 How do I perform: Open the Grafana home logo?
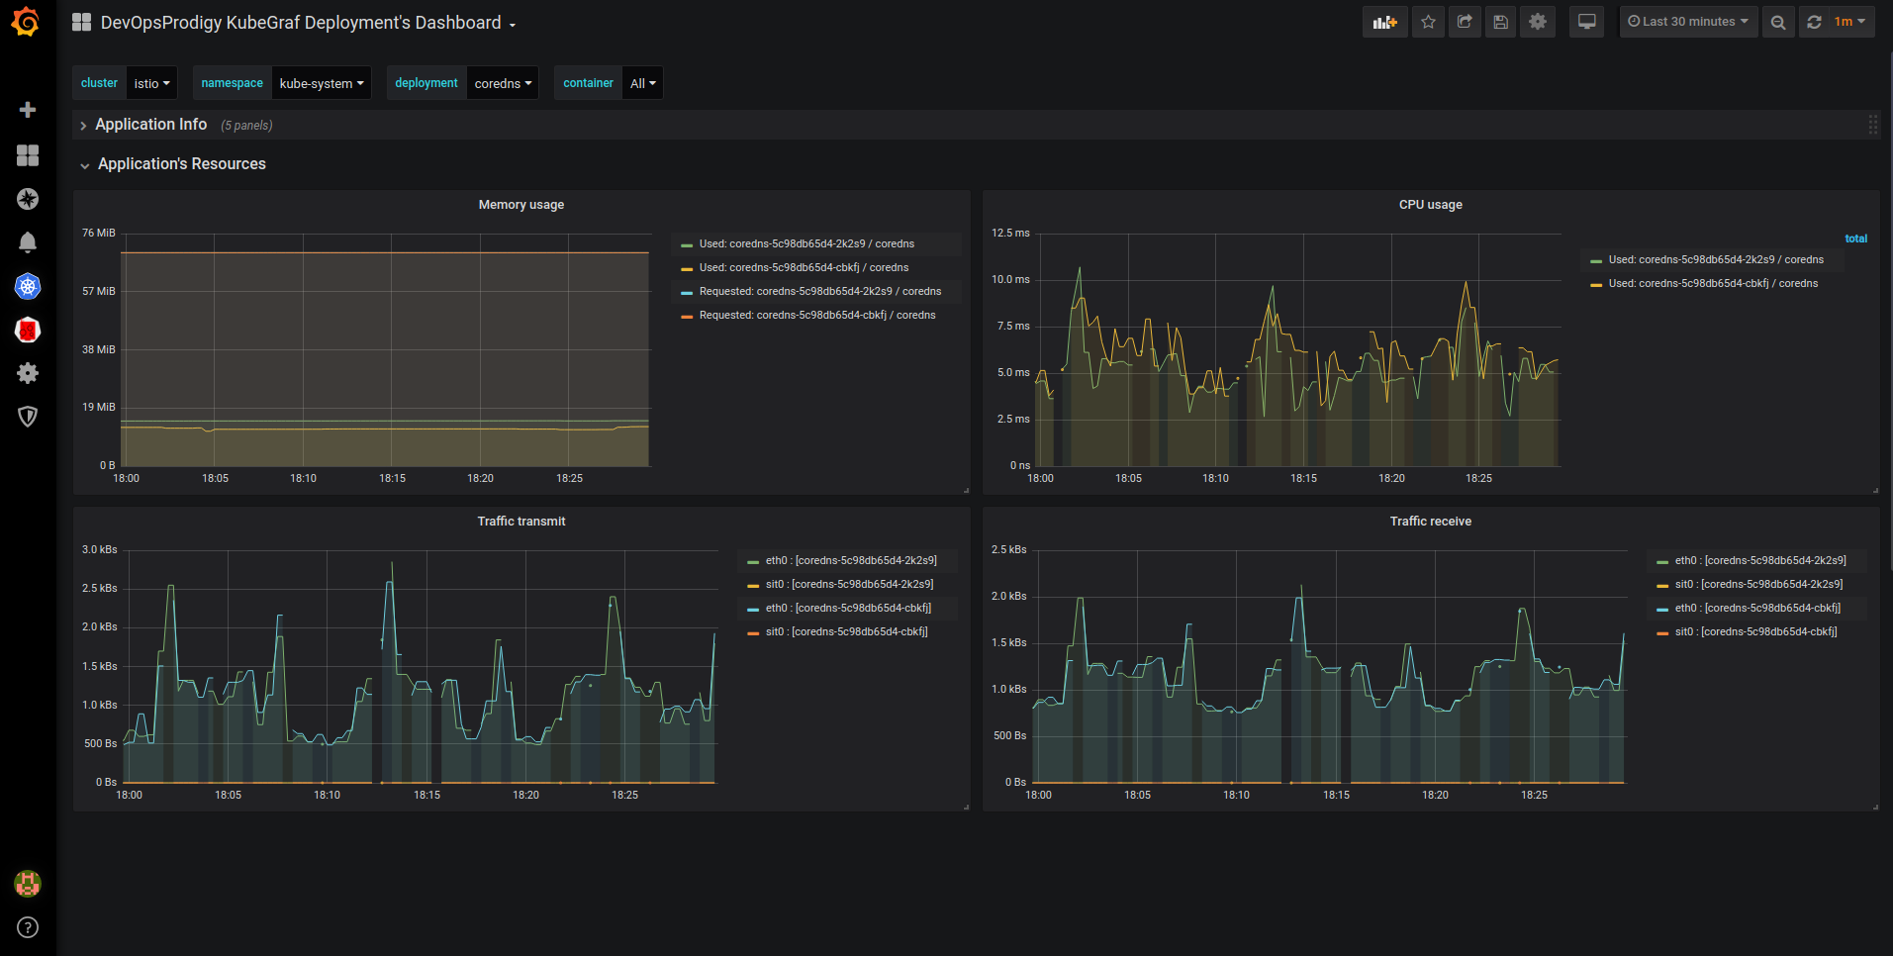[x=27, y=22]
